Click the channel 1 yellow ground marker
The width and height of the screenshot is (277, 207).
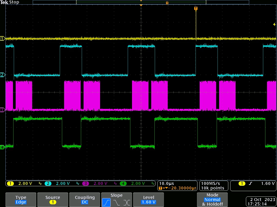[2, 39]
